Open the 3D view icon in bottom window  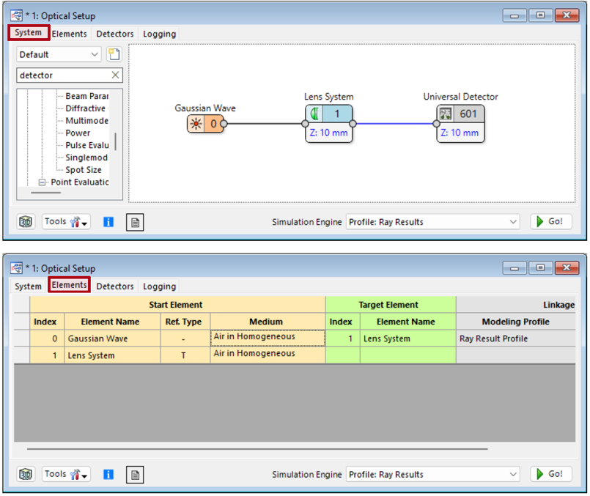(26, 475)
